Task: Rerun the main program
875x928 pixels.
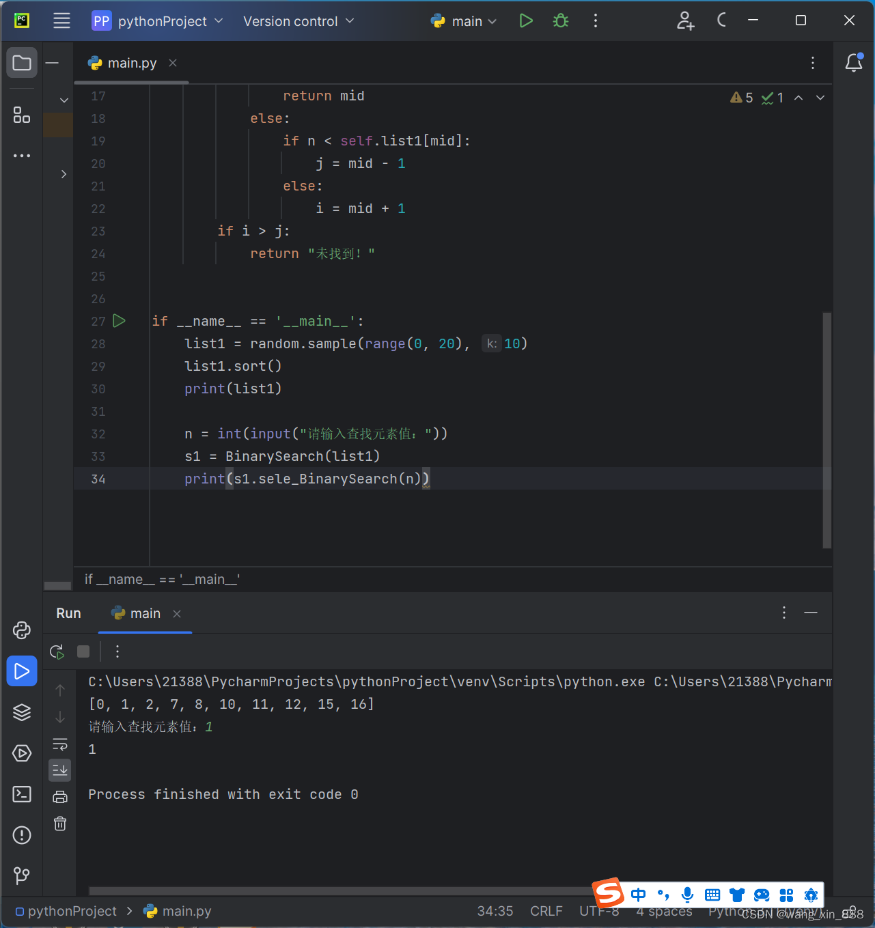Action: coord(57,651)
